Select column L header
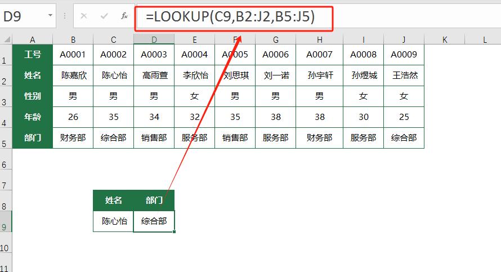This screenshot has height=272, width=501. 484,39
